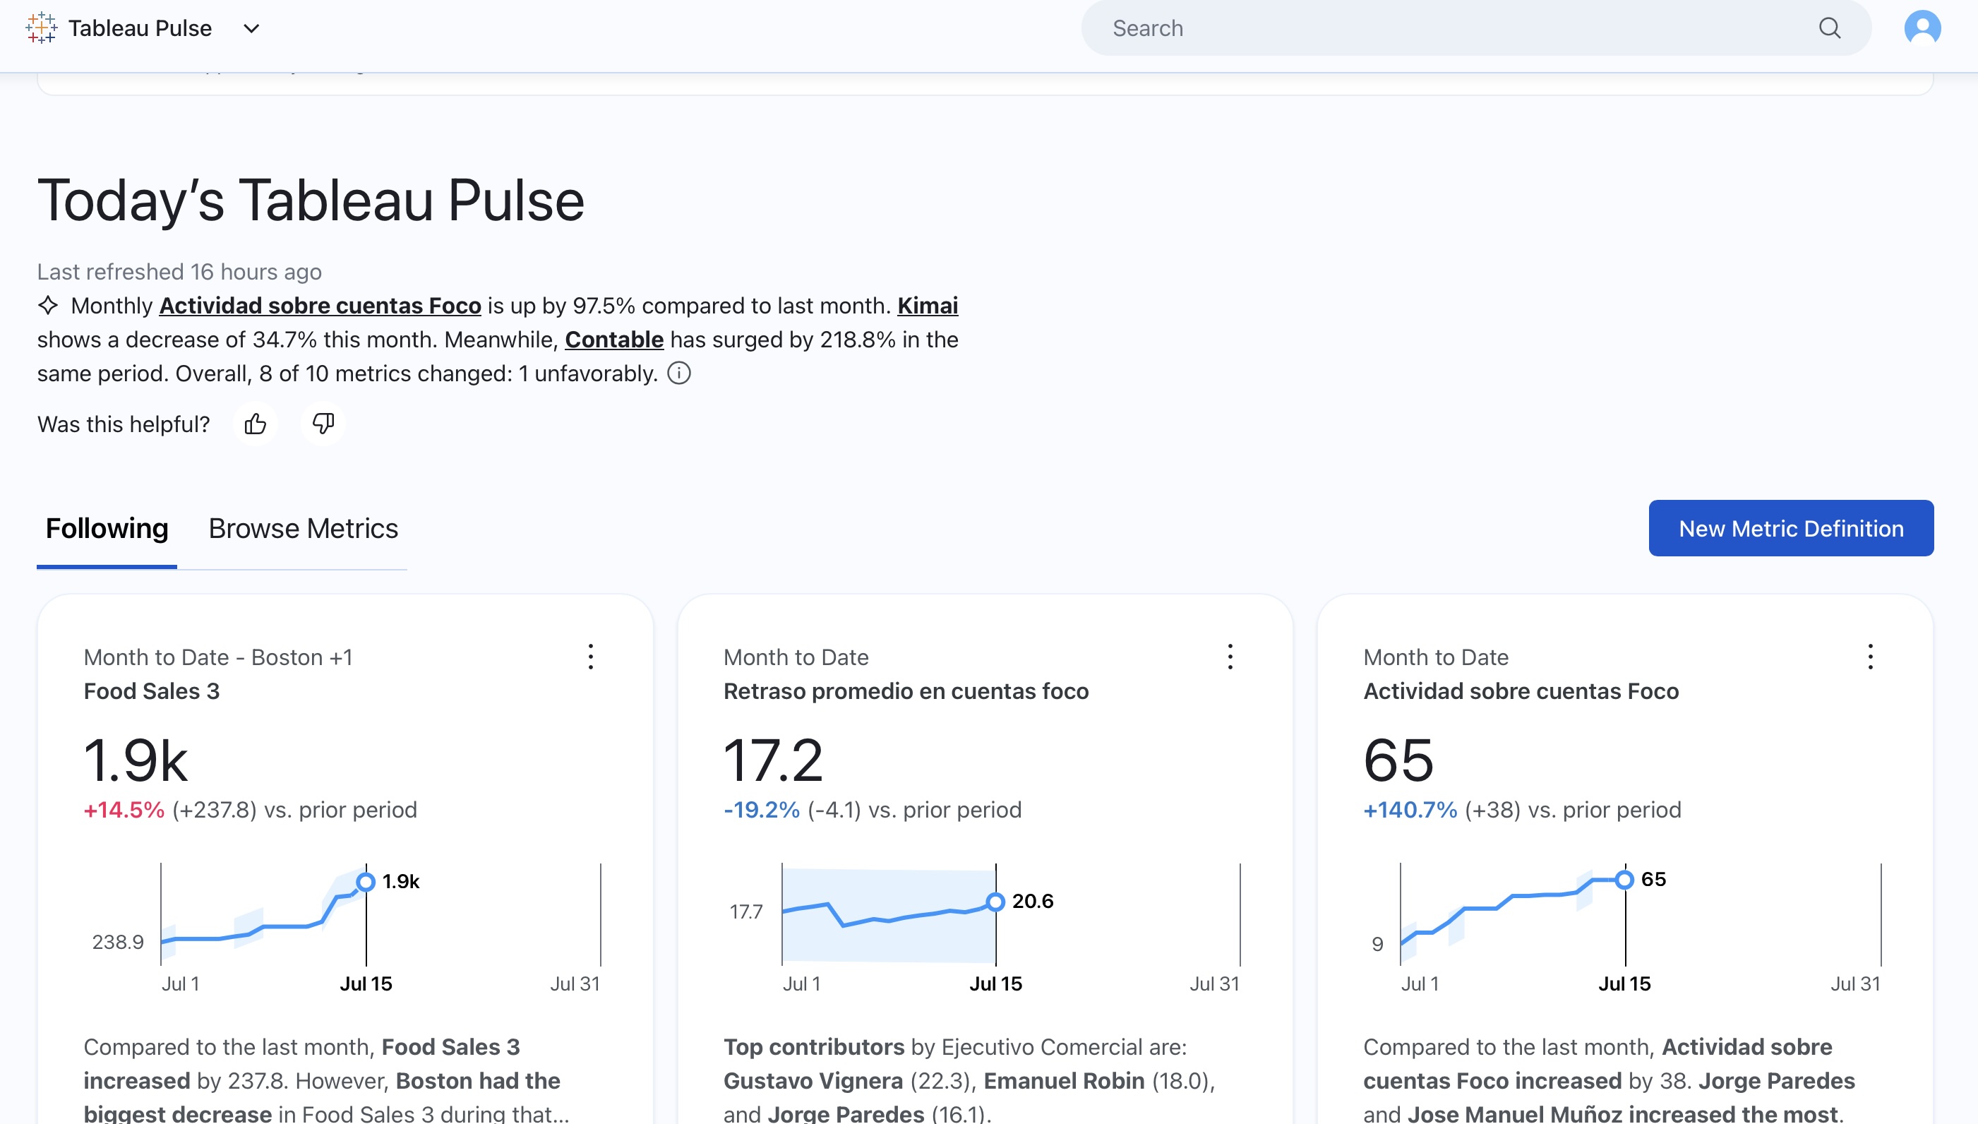
Task: Open the Retraso promedio card options menu
Action: pos(1231,657)
